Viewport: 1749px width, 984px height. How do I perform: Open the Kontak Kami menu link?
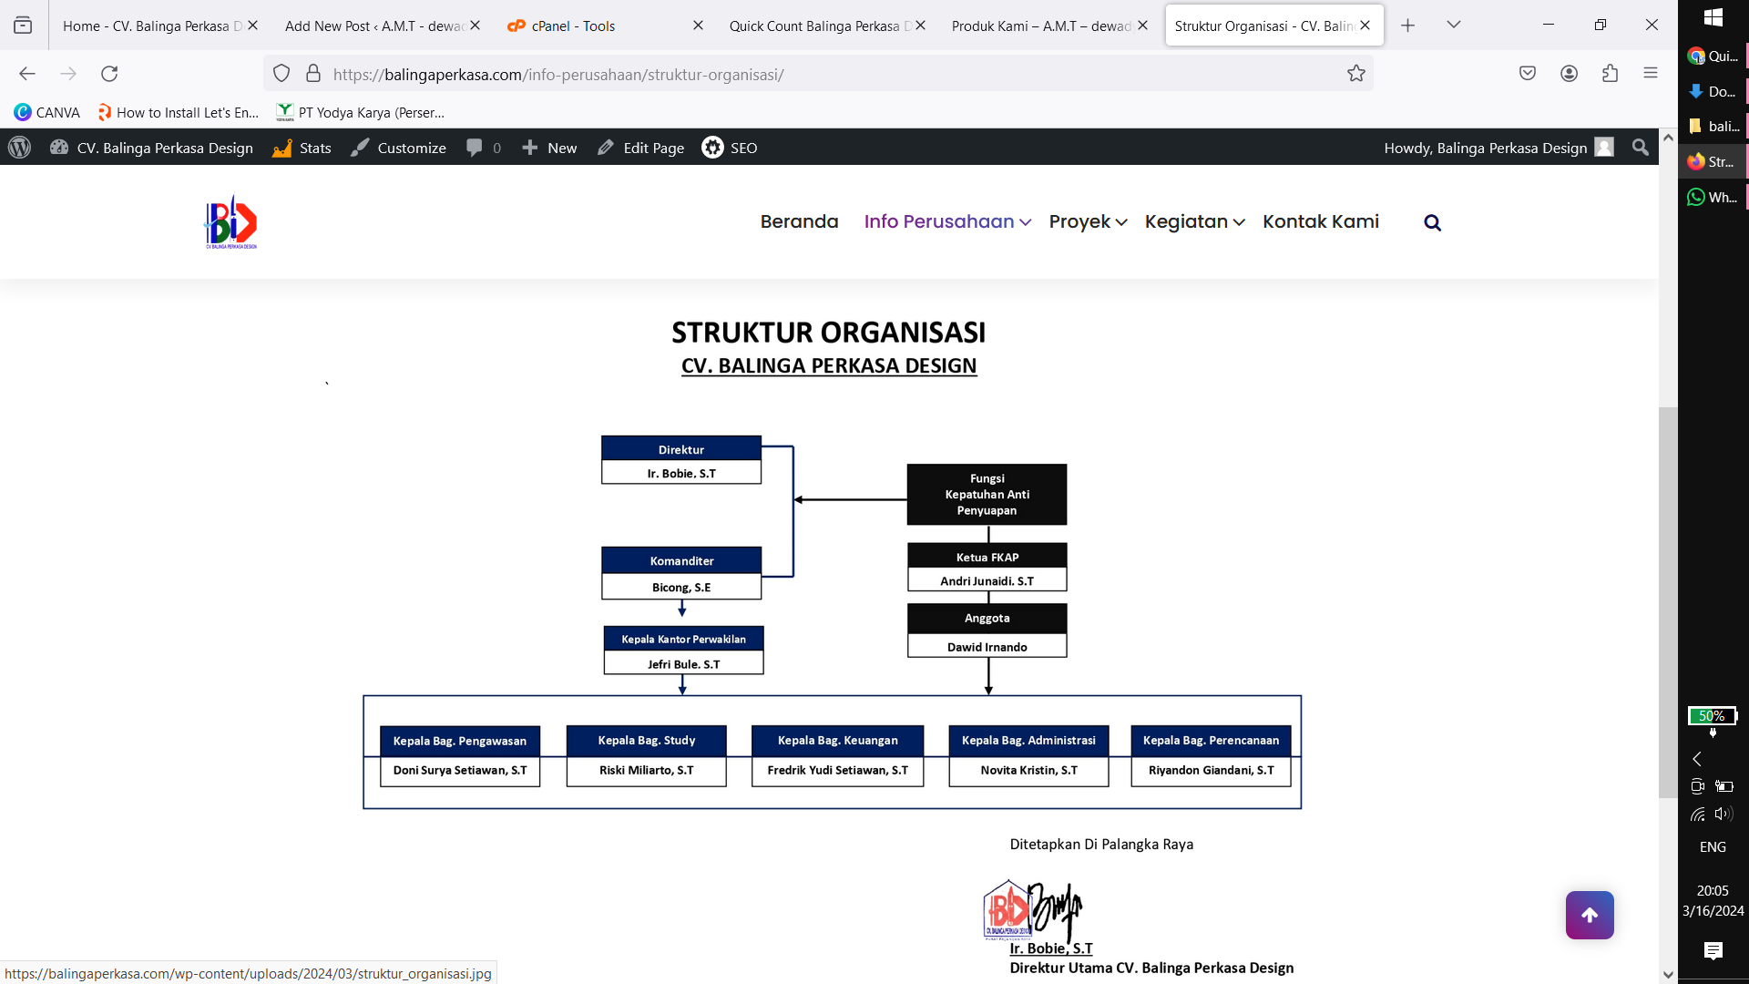point(1320,221)
